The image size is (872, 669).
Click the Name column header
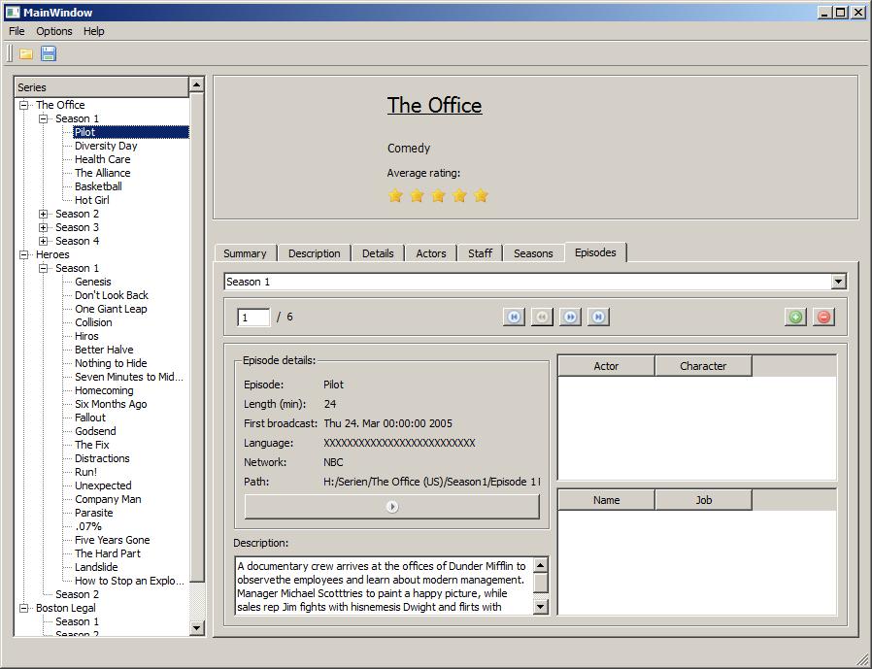click(606, 500)
